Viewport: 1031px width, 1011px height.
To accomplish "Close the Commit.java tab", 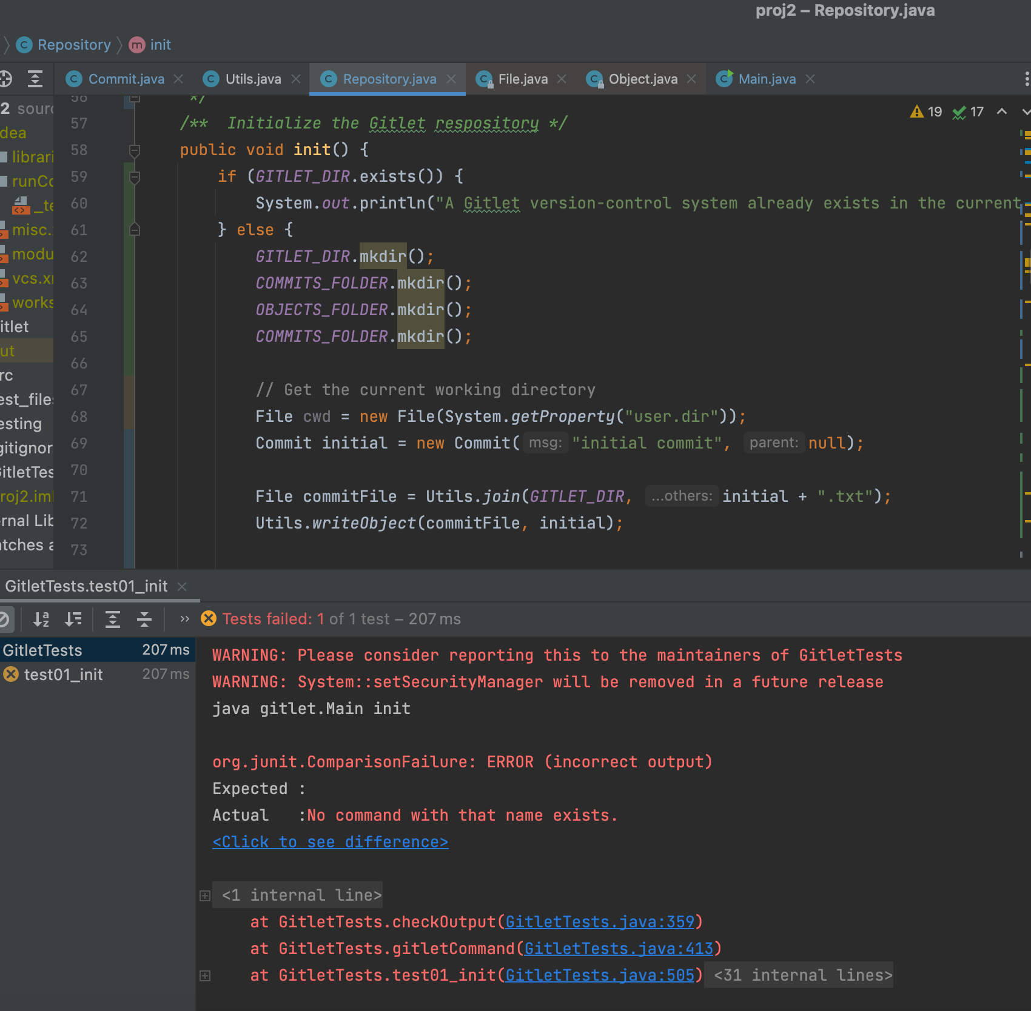I will 178,79.
